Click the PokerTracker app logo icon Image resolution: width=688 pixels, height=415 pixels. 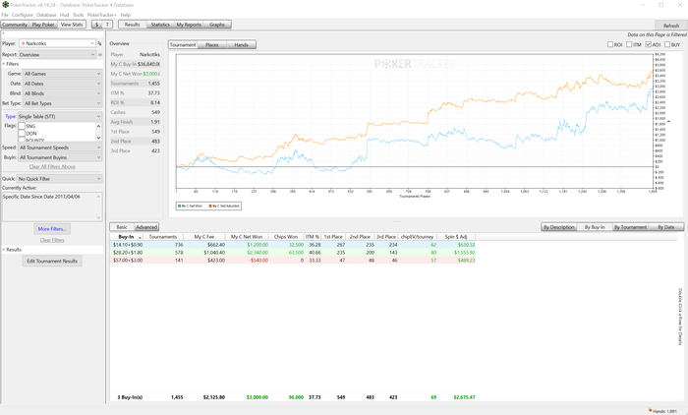pyautogui.click(x=5, y=5)
